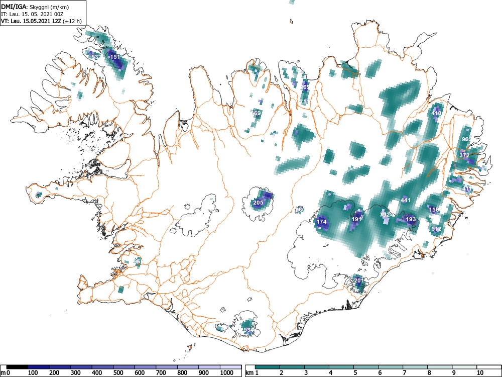This screenshot has height=377, width=502.
Task: Click the '151' visibility value in the Westfjords
Action: [114, 57]
